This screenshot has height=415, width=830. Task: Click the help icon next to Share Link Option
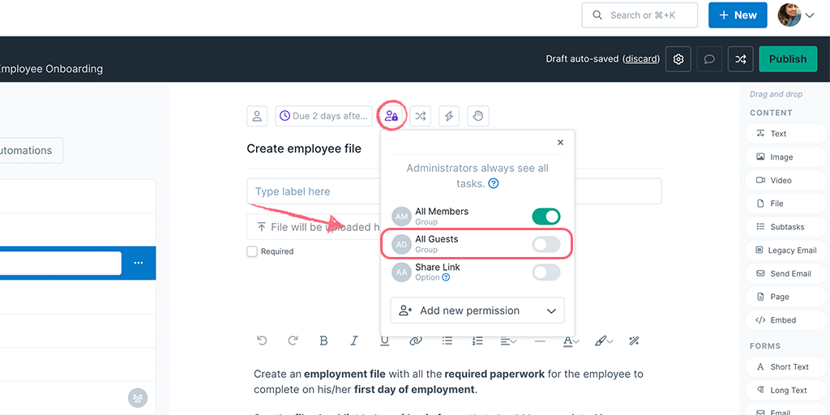[x=446, y=277]
